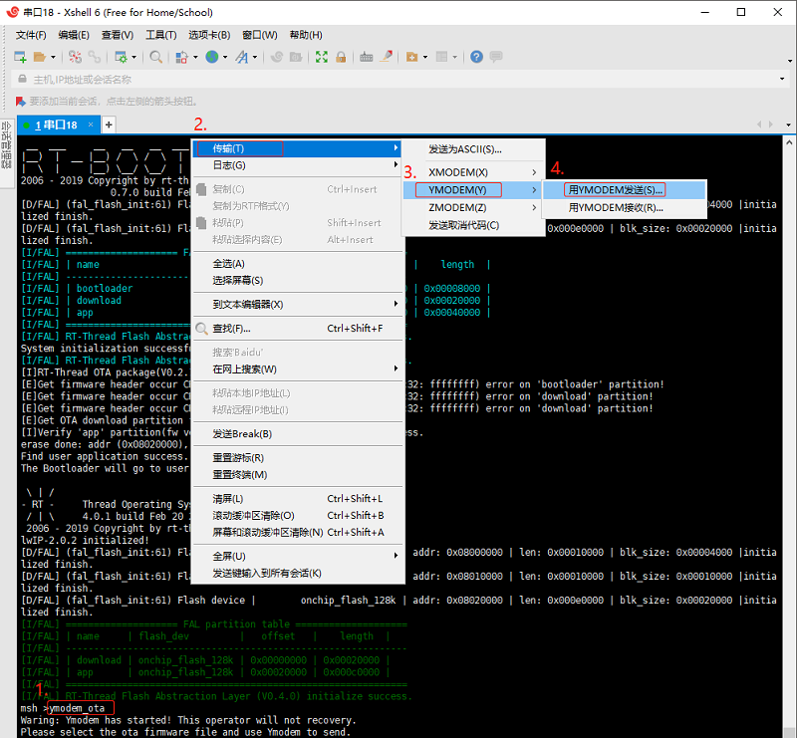Click the globe web browser toolbar icon
Viewport: 797px width, 738px height.
tap(211, 58)
